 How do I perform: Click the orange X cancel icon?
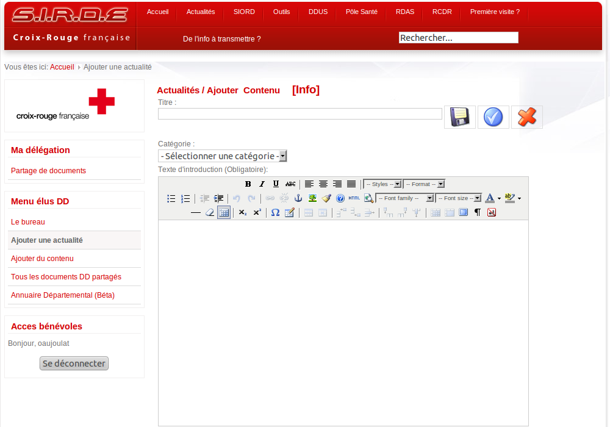point(526,117)
